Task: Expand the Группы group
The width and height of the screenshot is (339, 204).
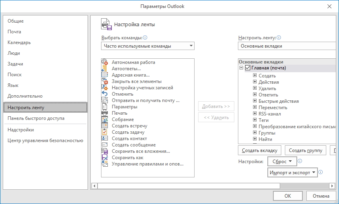Action: click(x=255, y=133)
